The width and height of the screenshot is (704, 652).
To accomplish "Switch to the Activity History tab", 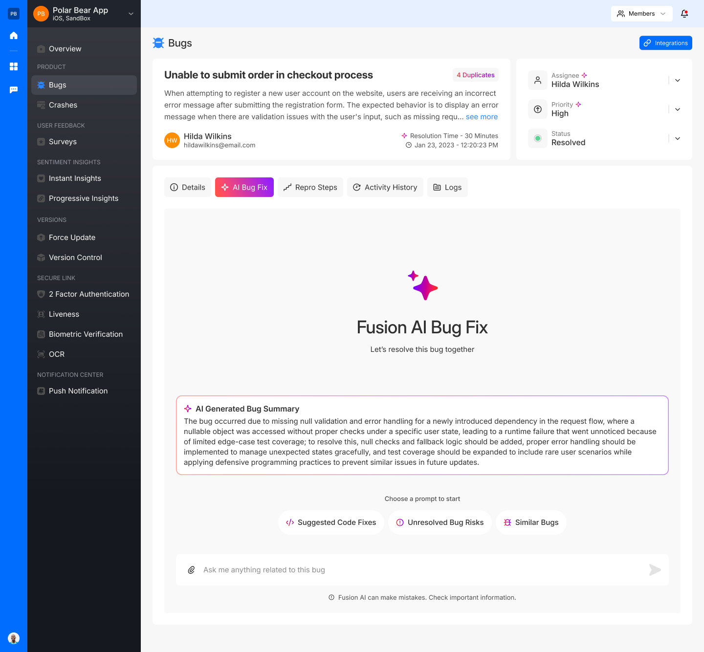I will [x=385, y=187].
